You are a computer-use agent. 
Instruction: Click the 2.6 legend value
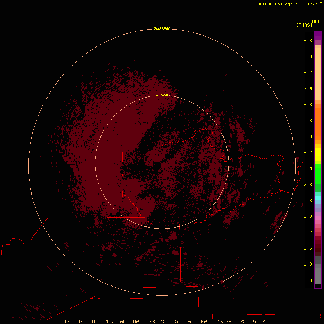click(308, 185)
